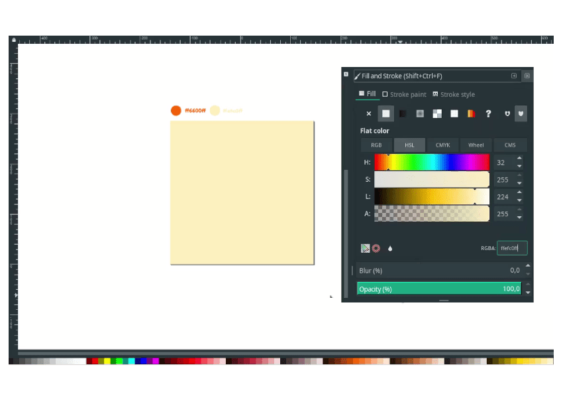The width and height of the screenshot is (563, 398).
Task: Select the orange circle on canvas
Action: click(176, 110)
